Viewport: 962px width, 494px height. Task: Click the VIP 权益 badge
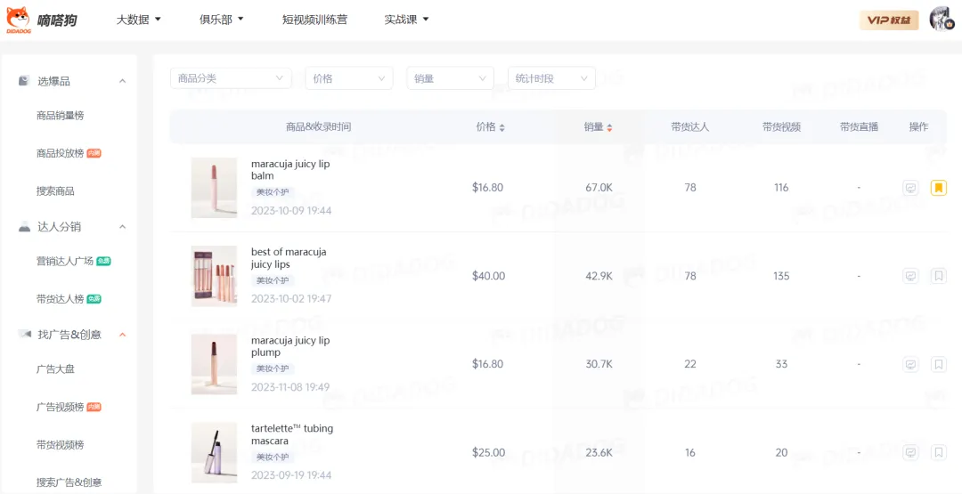(889, 20)
